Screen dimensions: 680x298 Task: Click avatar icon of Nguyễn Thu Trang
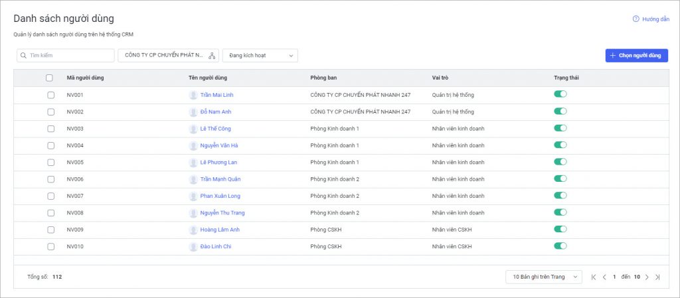coord(193,213)
